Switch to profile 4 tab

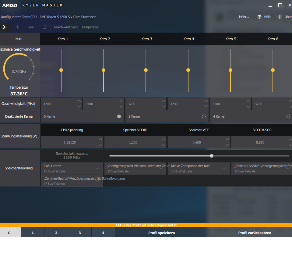[103, 233]
